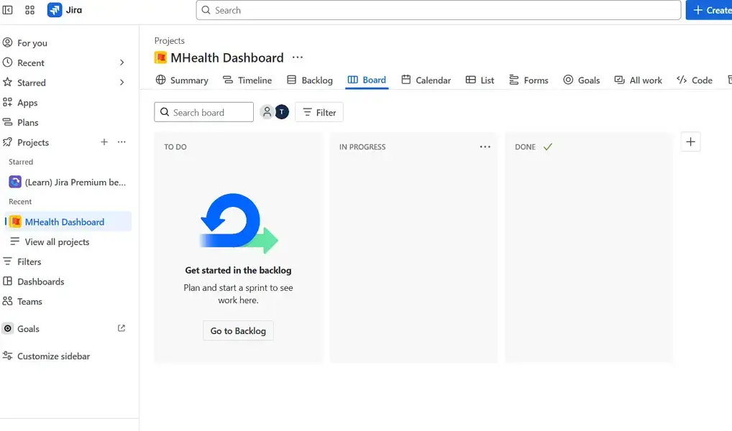Switch to the Calendar tab

tap(426, 80)
